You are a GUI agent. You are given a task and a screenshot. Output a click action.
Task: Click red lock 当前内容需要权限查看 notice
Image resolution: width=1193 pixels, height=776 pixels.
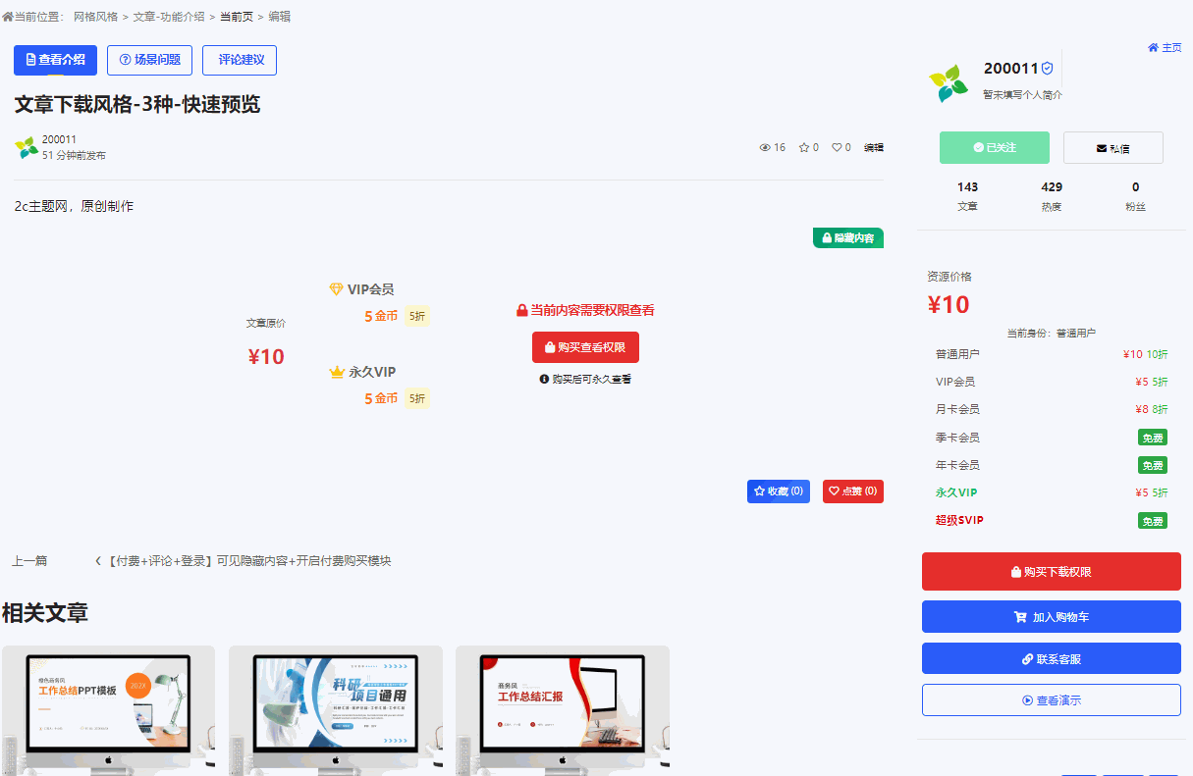click(x=585, y=310)
